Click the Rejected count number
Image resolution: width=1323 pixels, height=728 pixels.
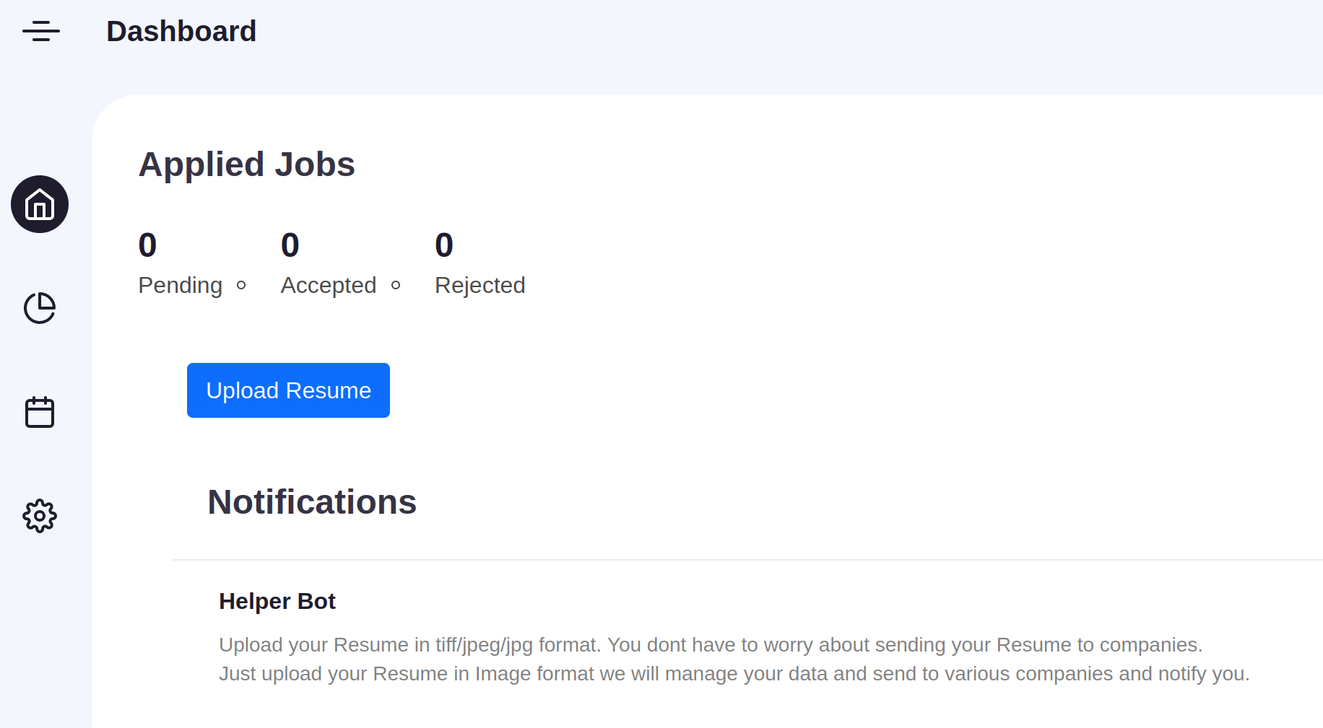click(444, 245)
